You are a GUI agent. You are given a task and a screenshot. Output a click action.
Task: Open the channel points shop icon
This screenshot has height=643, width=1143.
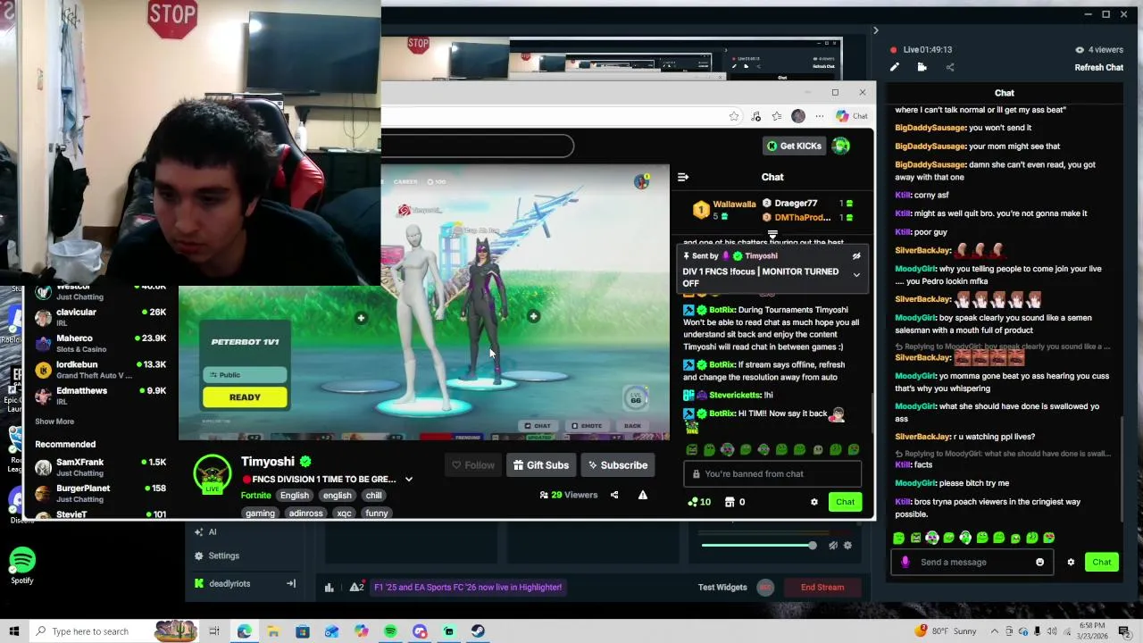(x=730, y=502)
